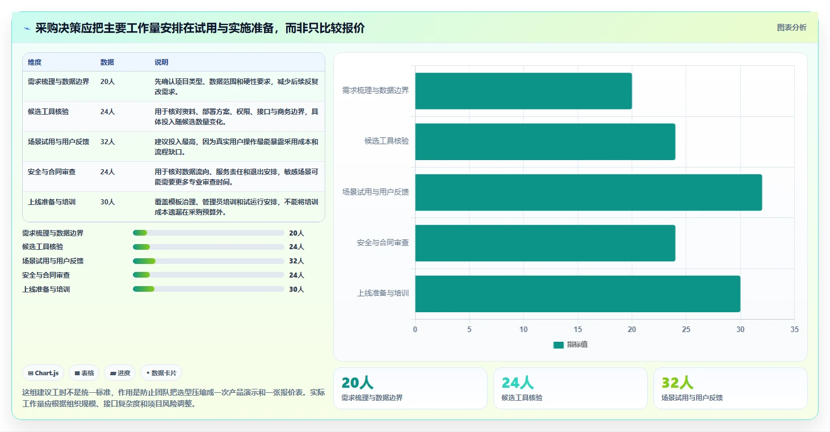Click 场景试用与用户反馈 in the table

pyautogui.click(x=58, y=142)
